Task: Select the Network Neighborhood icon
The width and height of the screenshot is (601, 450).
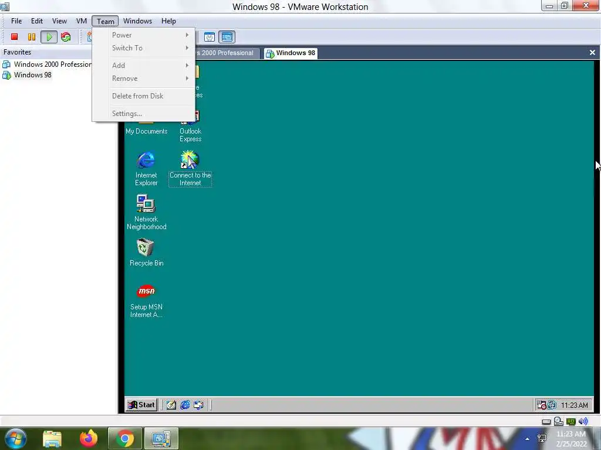Action: (x=146, y=212)
